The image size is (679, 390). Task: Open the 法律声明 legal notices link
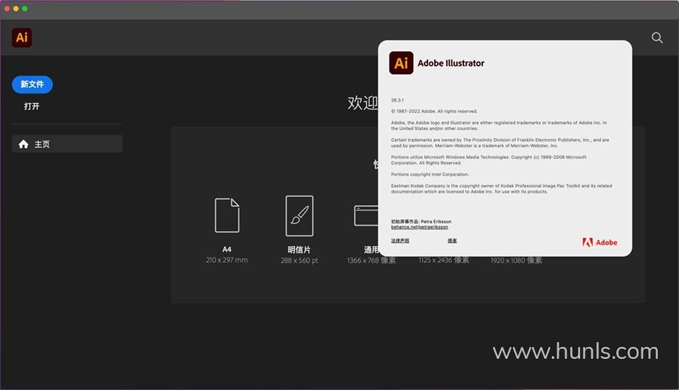click(400, 241)
